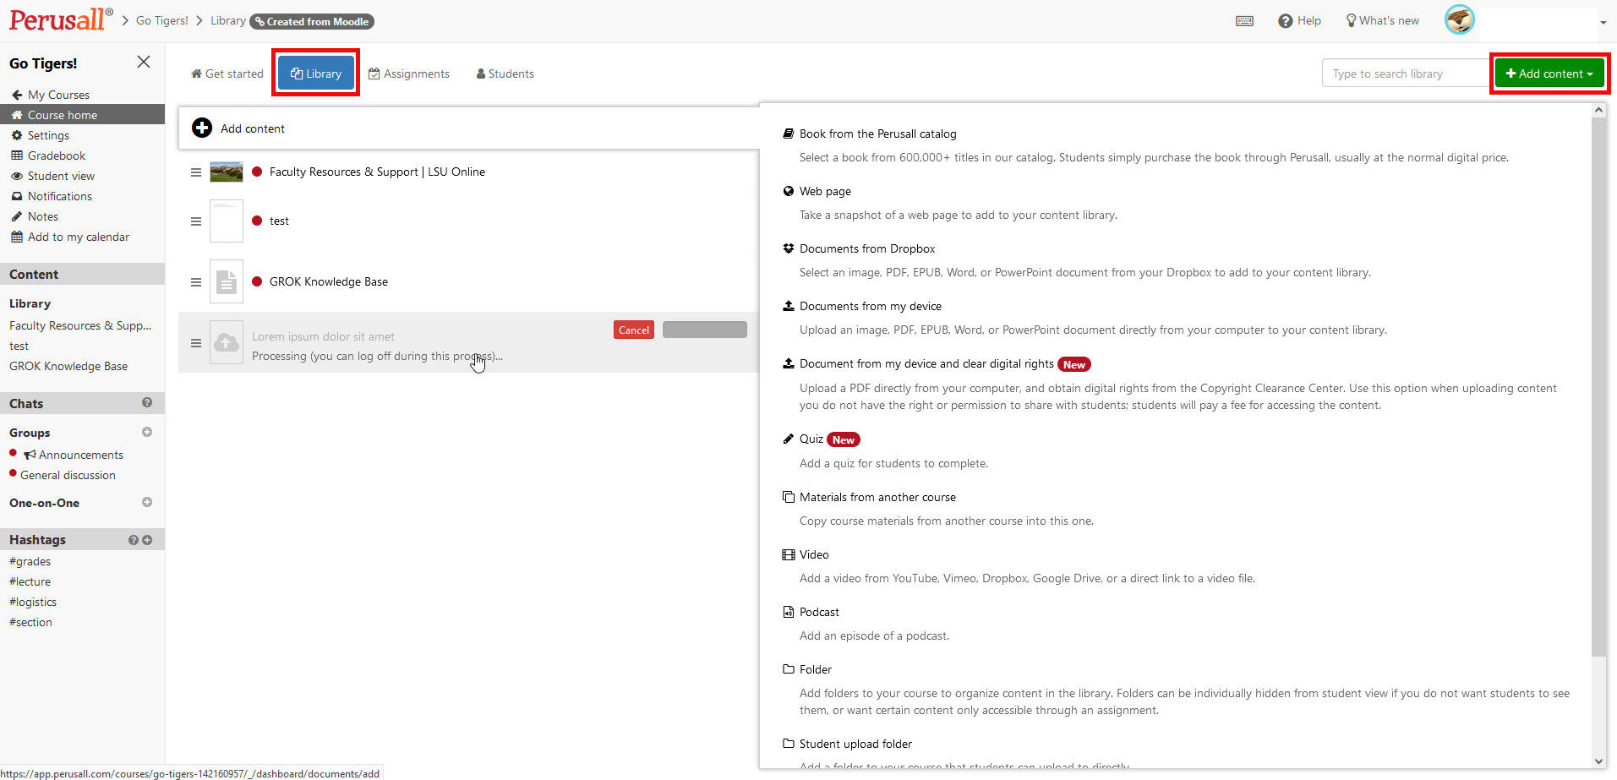Click the Add content plus row
Viewport: 1617px width, 780px height.
tap(469, 128)
